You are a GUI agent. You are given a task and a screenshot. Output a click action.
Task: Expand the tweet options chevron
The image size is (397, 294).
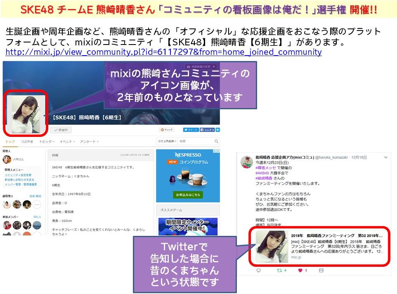point(385,158)
